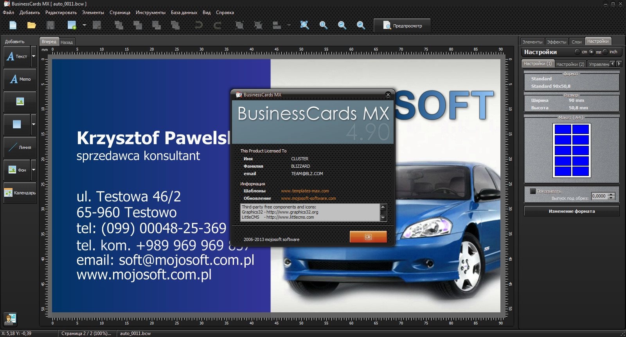Open the Инструменты menu
The height and width of the screenshot is (337, 626).
[x=151, y=13]
